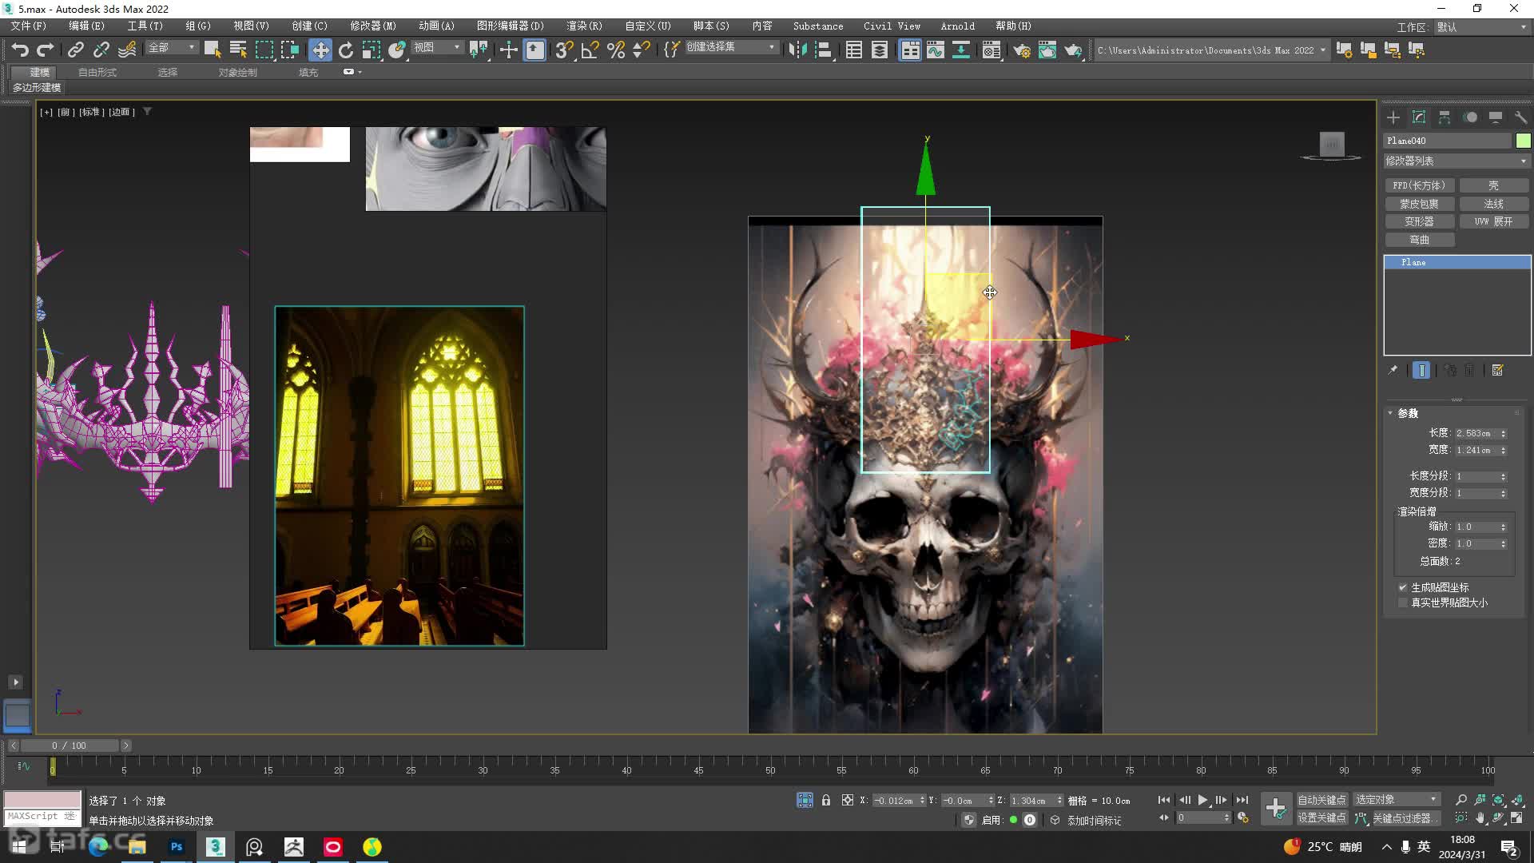The width and height of the screenshot is (1534, 863).
Task: Open the project path dropdown
Action: click(1323, 50)
